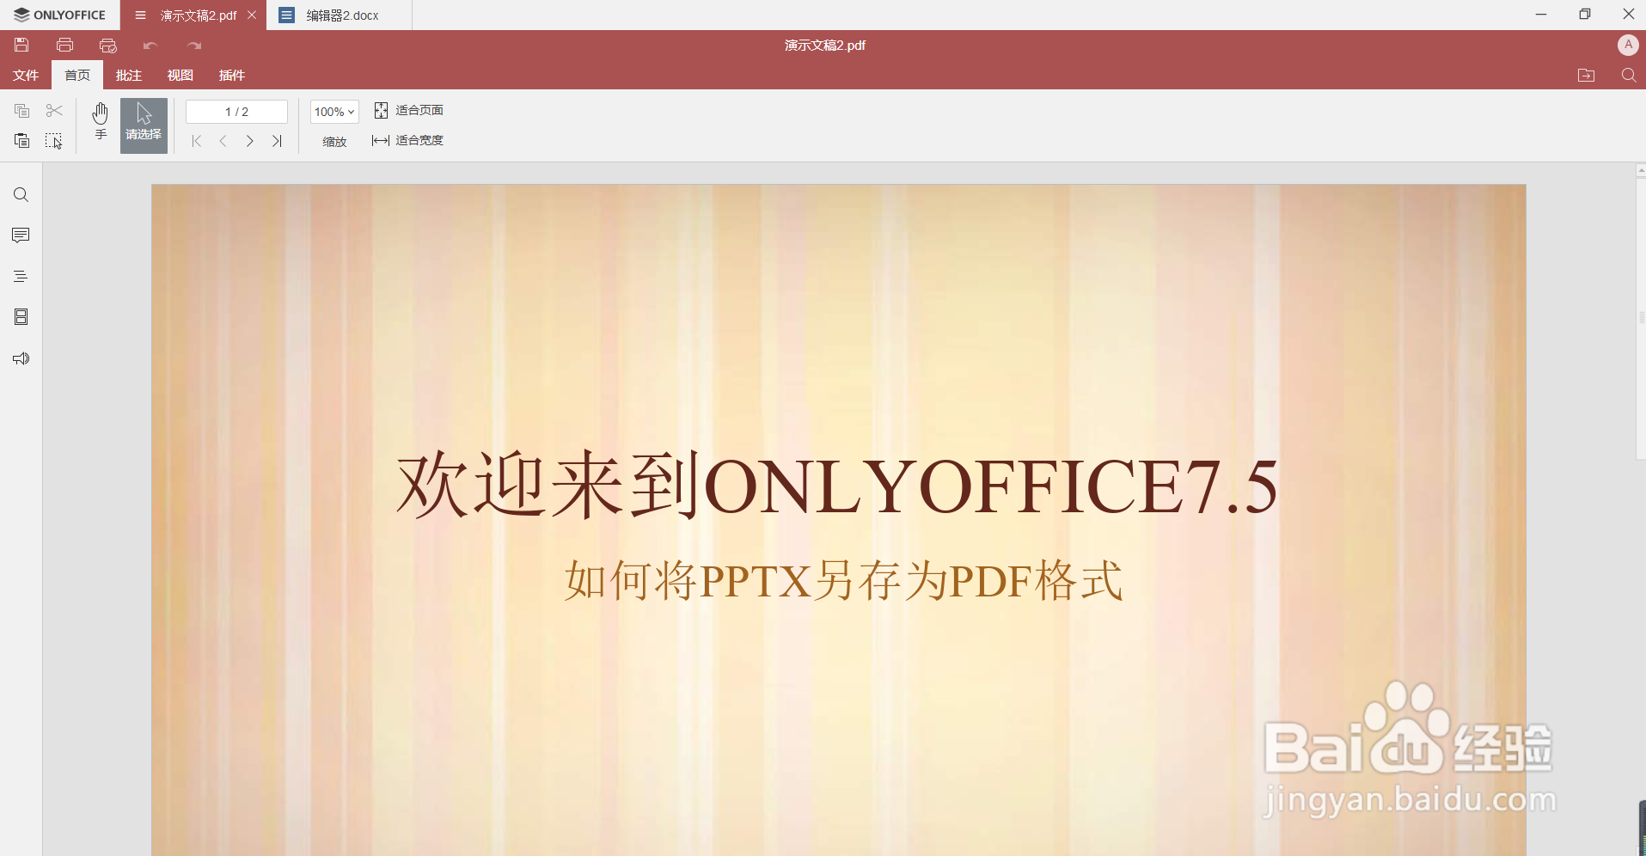Click the menu icon on 演示文稿2.pdf tab
Screen dimensions: 1646x856
point(140,15)
